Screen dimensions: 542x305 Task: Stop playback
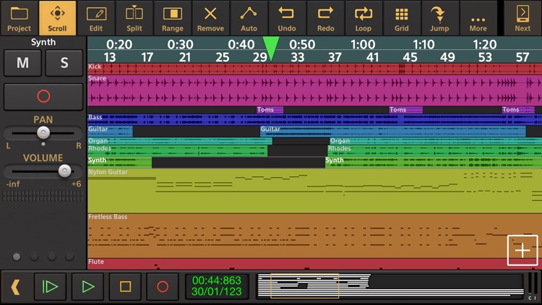125,287
